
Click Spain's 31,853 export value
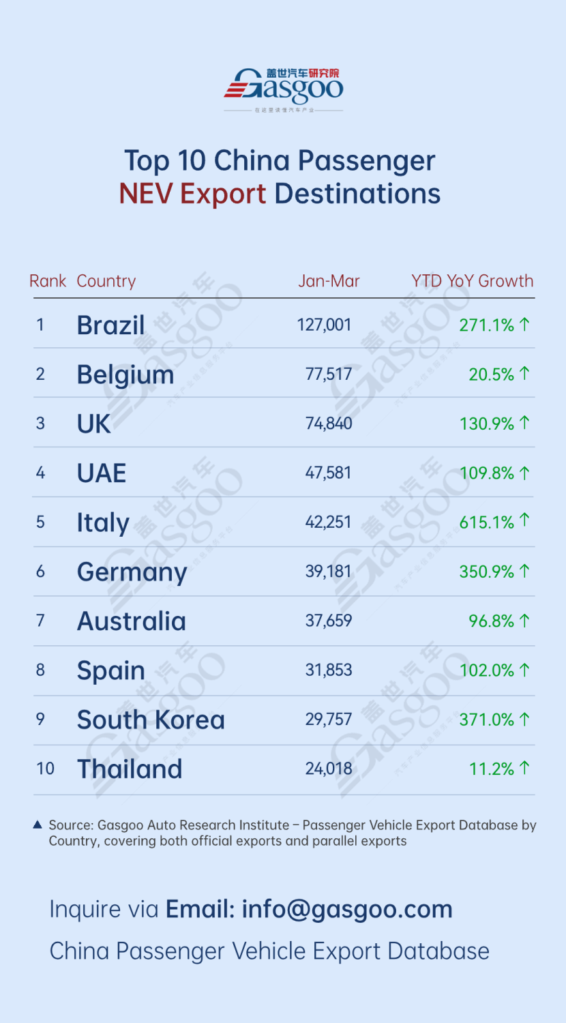tap(329, 670)
